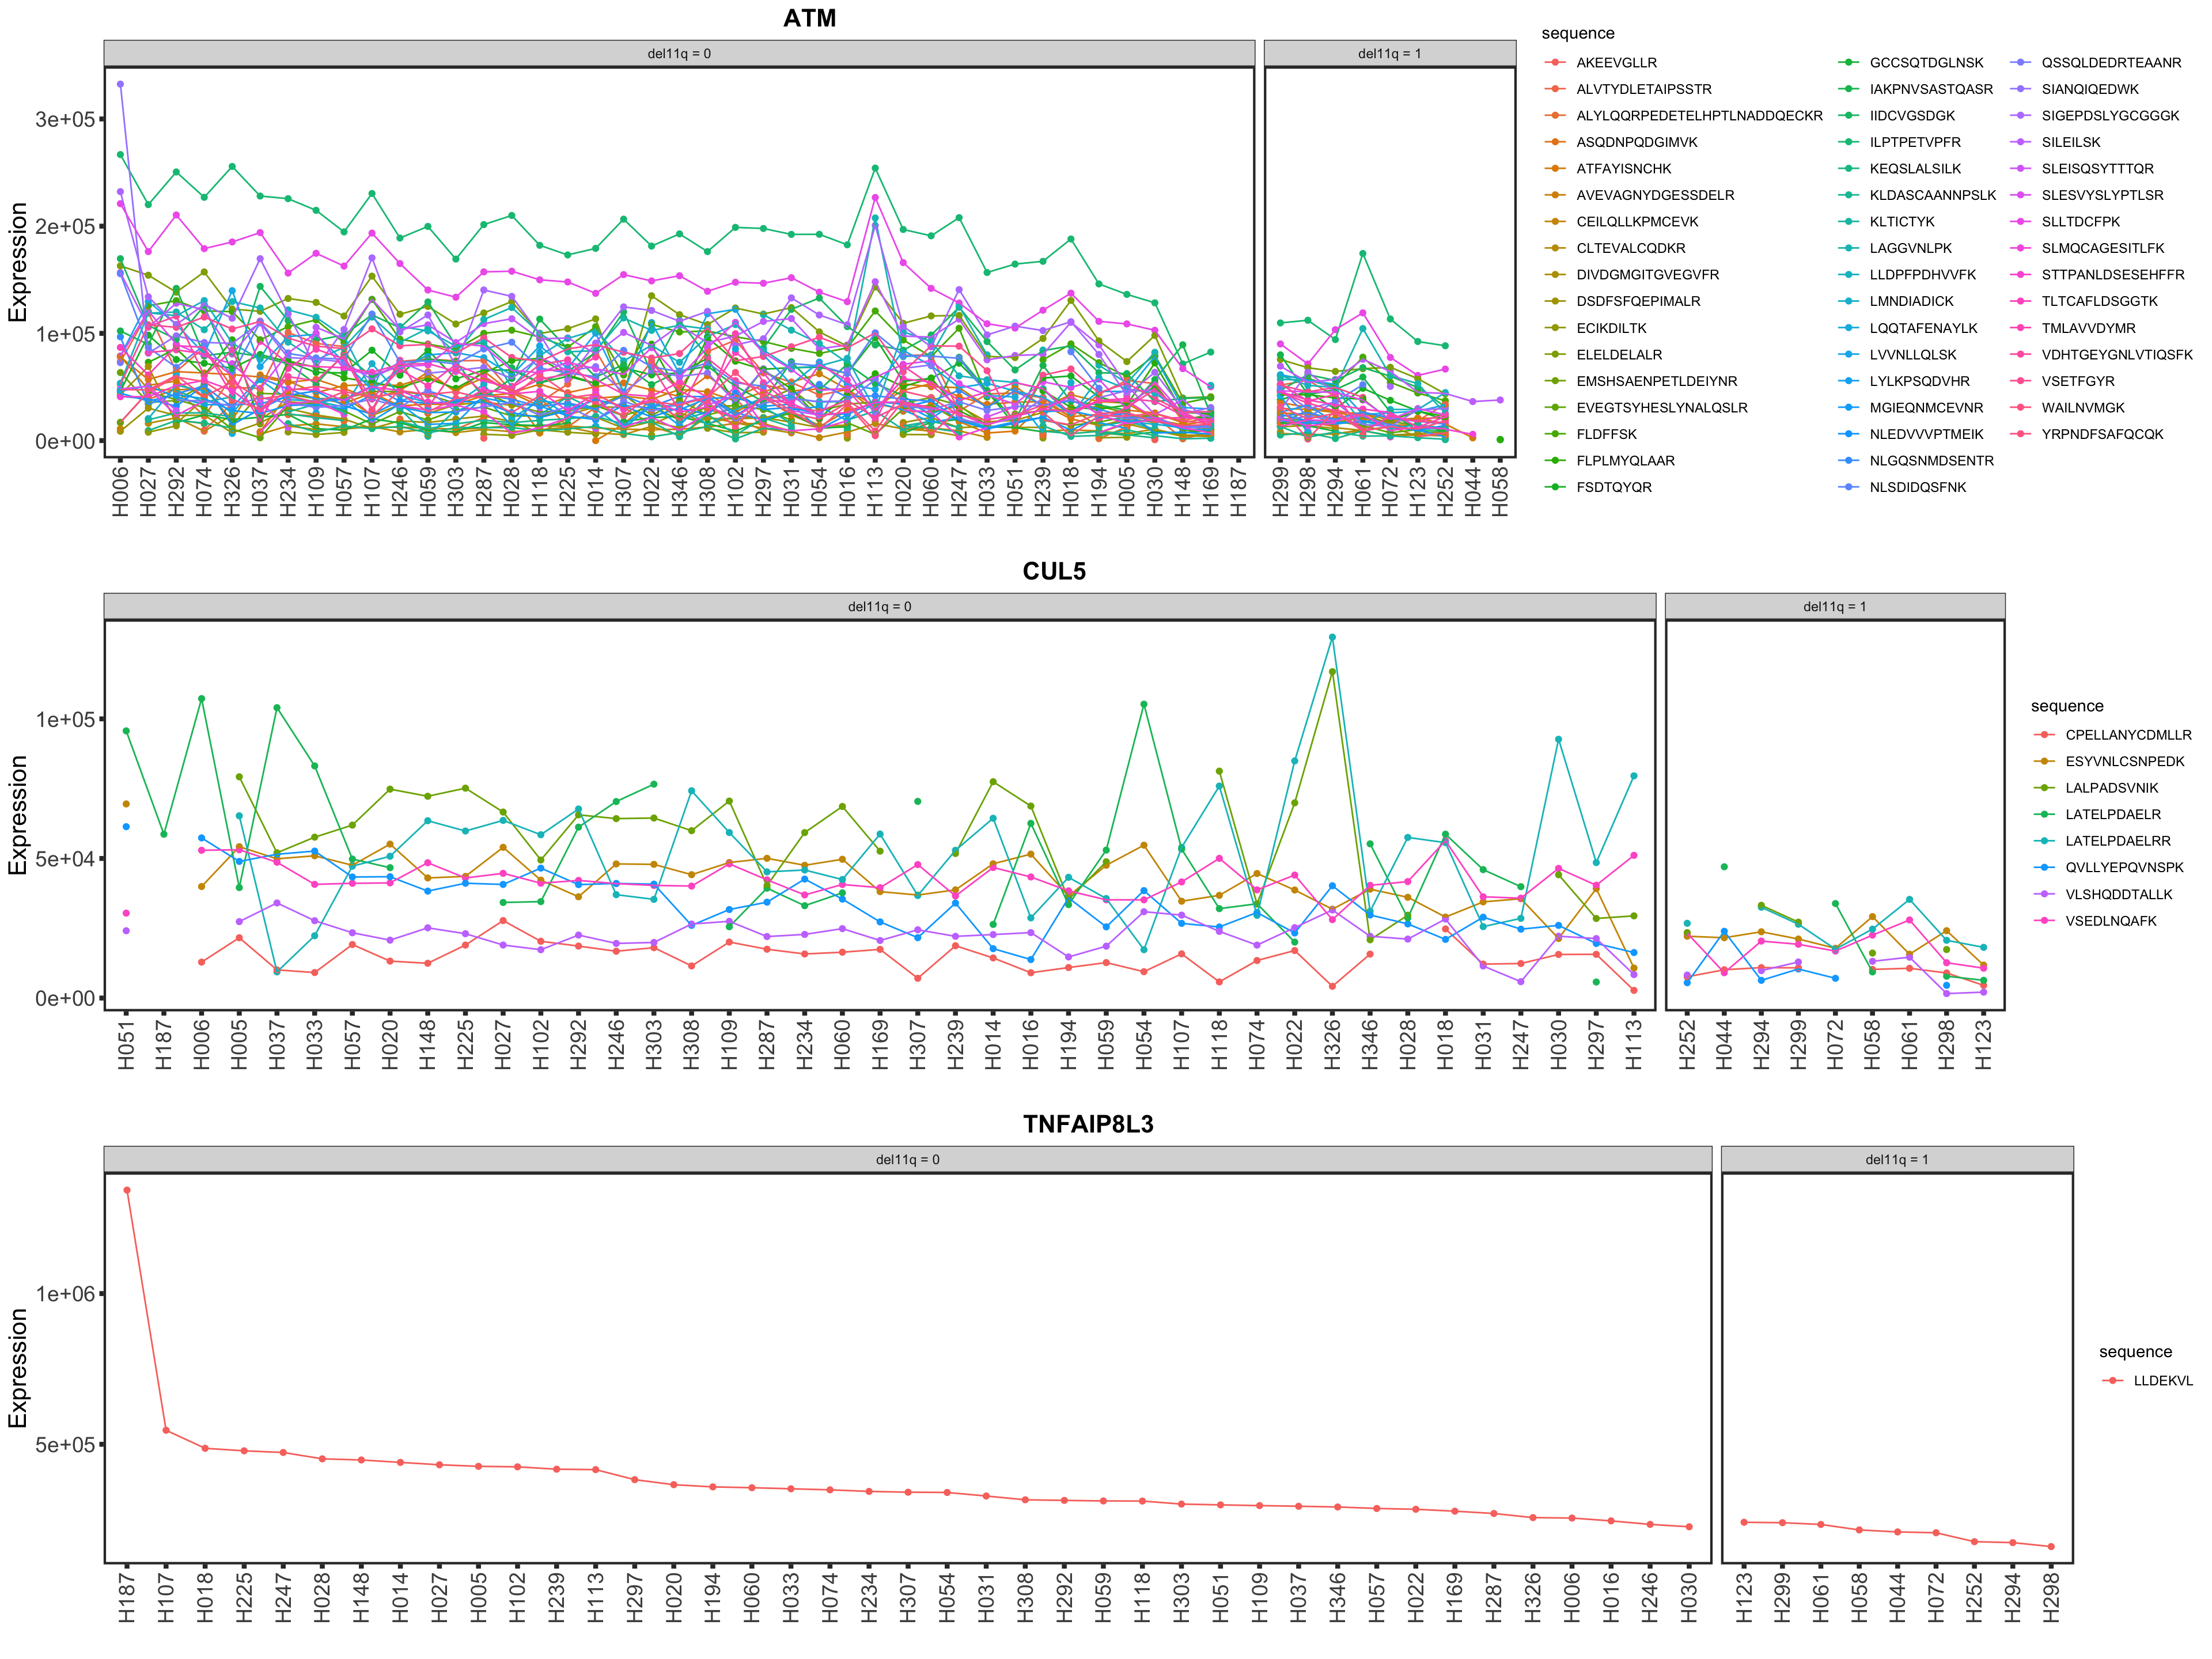This screenshot has width=2212, height=1659.
Task: Click the AKEEVGLLR legend color marker
Action: (1555, 63)
